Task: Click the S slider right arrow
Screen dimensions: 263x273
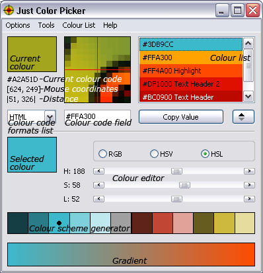Action: pyautogui.click(x=249, y=185)
